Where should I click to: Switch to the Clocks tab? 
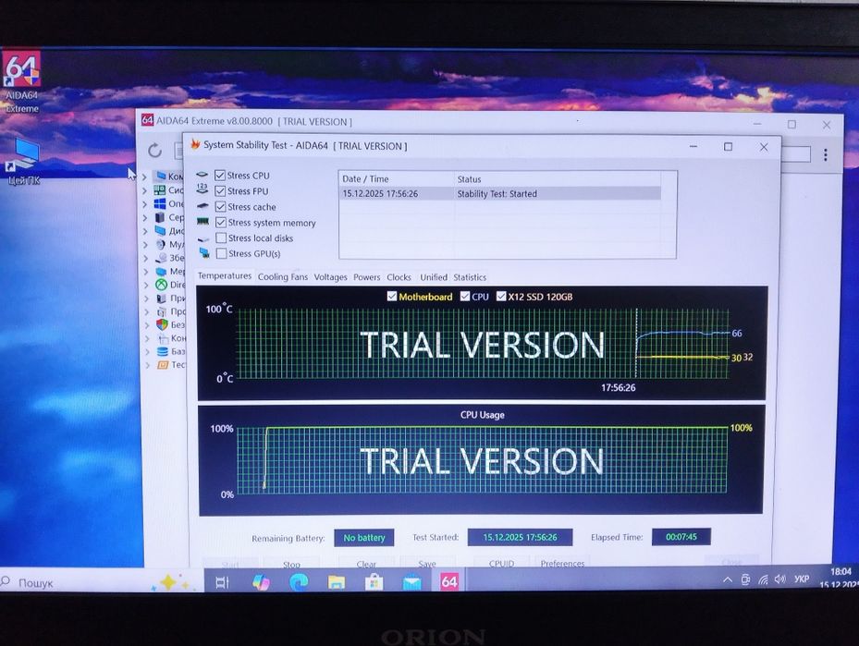399,277
